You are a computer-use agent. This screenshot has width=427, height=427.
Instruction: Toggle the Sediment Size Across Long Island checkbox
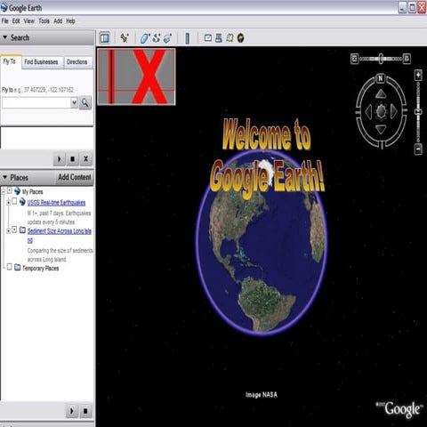click(14, 230)
